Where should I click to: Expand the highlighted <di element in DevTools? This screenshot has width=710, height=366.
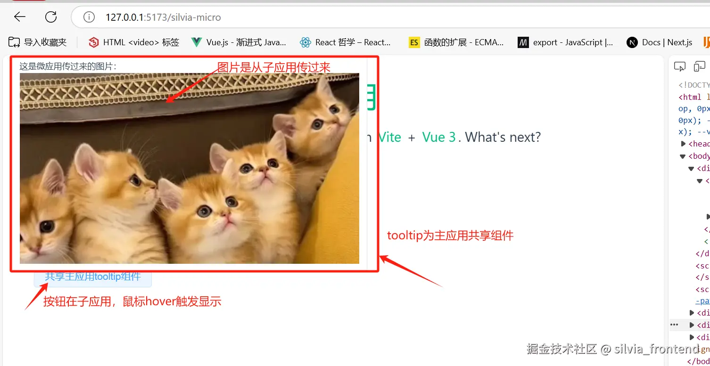coord(692,325)
